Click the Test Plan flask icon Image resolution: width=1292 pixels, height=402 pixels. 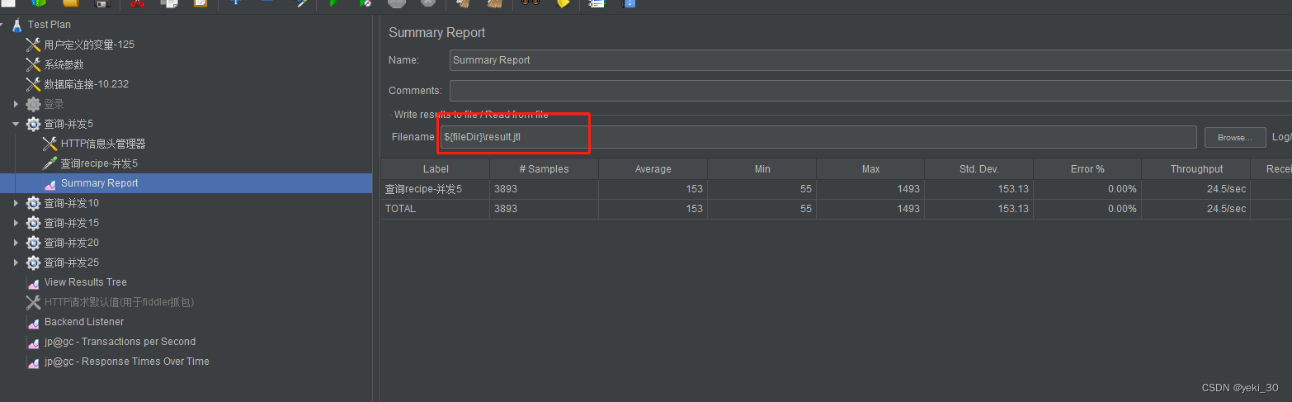click(17, 25)
